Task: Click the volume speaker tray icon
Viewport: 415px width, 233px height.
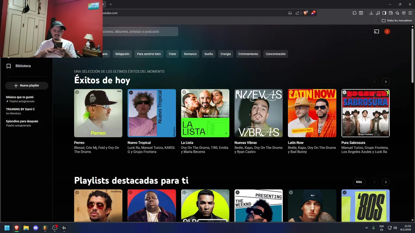Action: pos(395,228)
